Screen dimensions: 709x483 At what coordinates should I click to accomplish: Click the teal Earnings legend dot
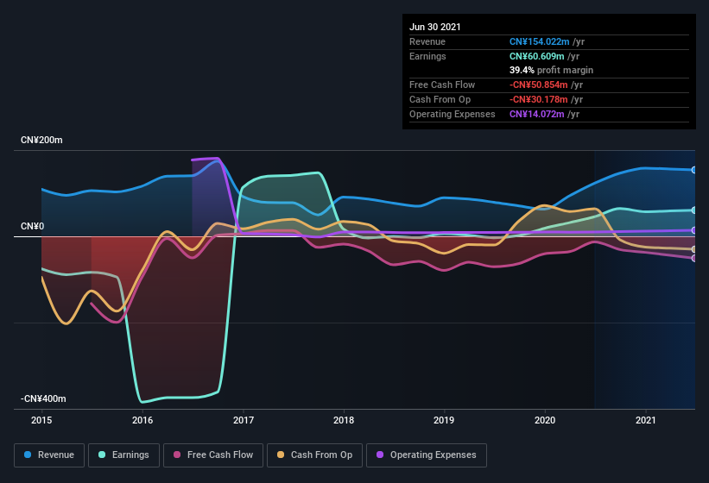tap(102, 455)
